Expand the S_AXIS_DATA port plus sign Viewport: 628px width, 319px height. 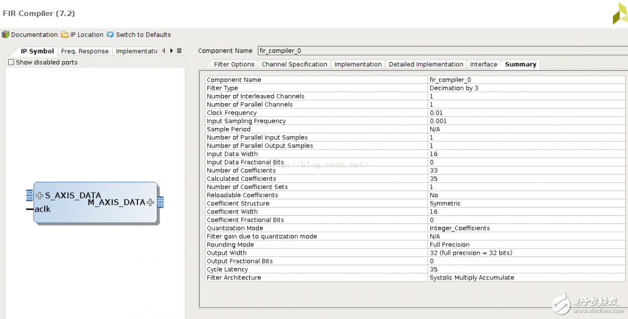click(x=40, y=195)
